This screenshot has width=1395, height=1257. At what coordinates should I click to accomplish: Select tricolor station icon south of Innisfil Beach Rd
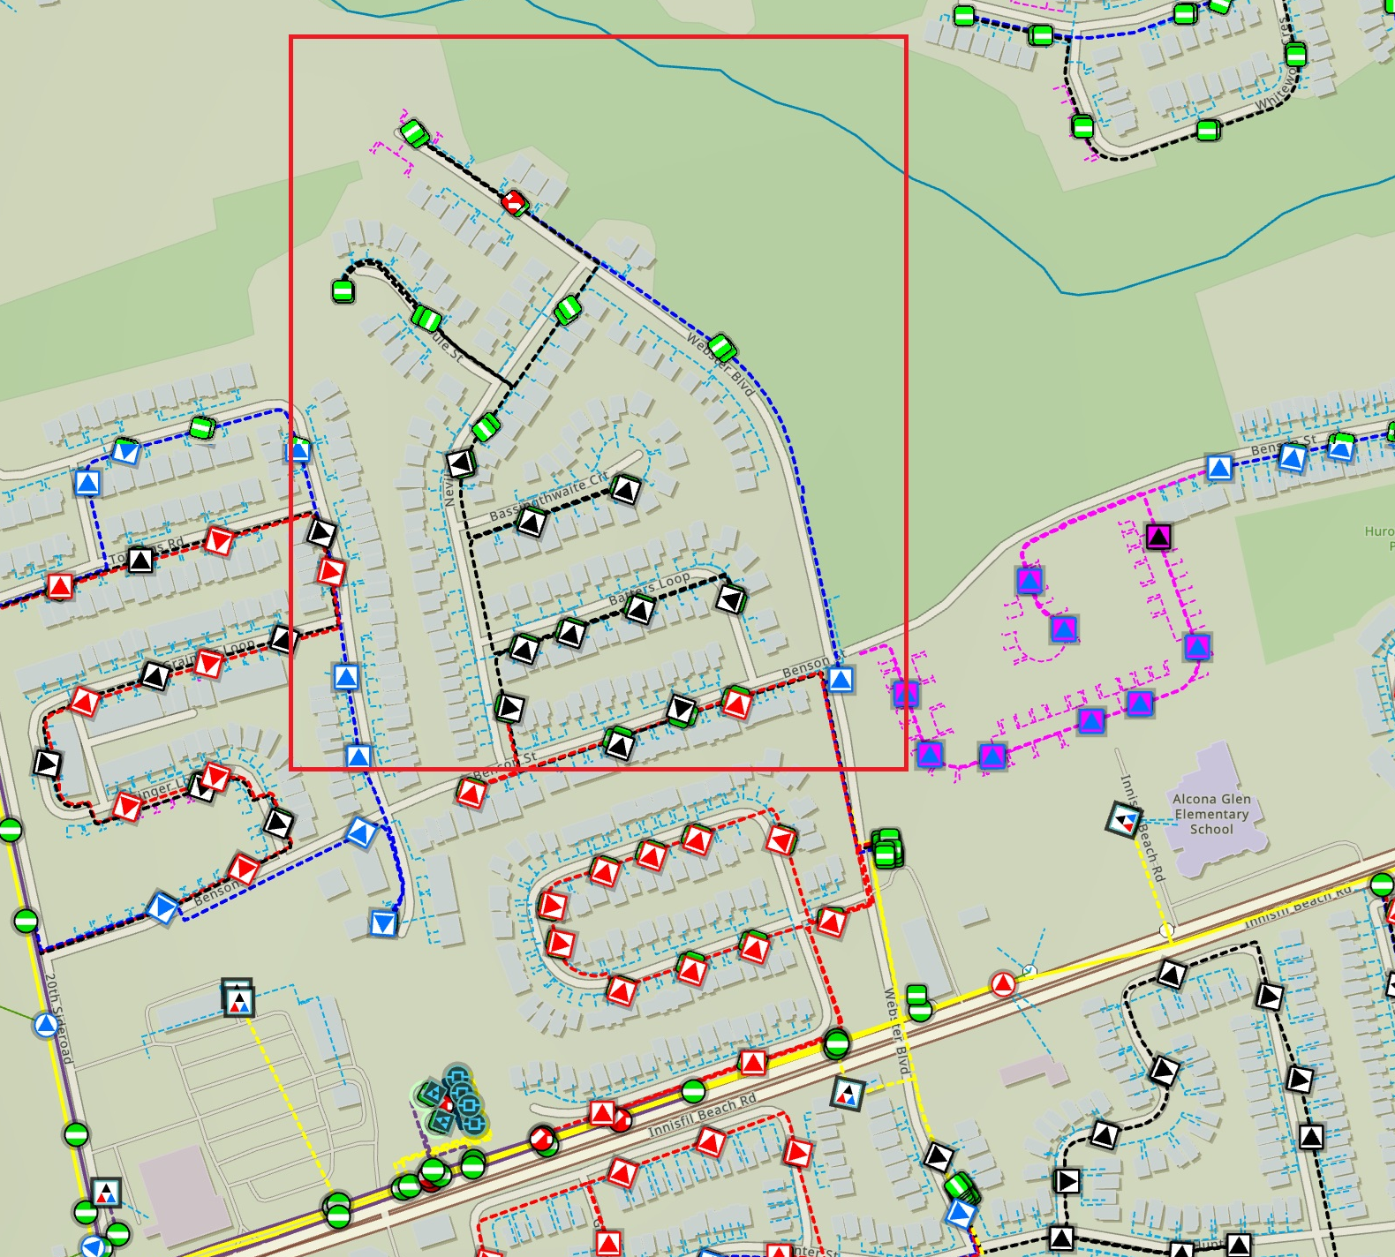848,1094
